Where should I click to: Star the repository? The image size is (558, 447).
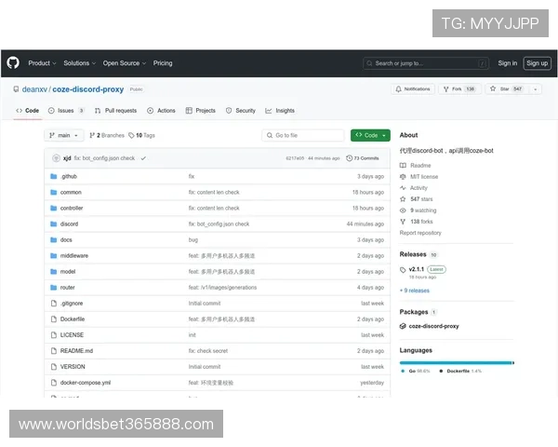[506, 89]
